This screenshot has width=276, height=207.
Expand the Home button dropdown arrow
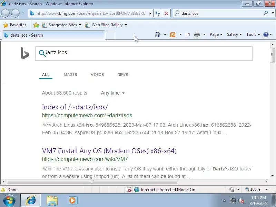[x=165, y=34]
